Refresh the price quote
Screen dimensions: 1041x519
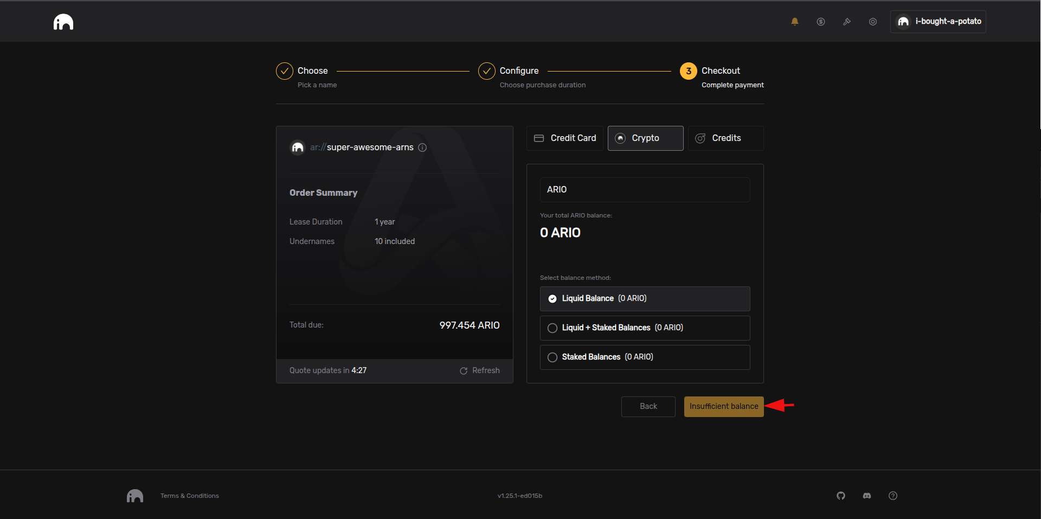point(480,370)
